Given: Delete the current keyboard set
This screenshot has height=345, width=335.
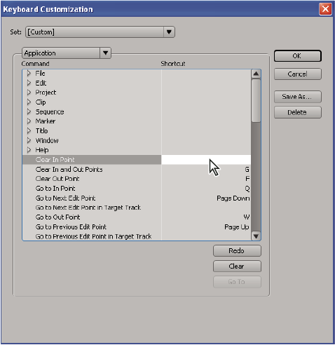Looking at the screenshot, I should pyautogui.click(x=298, y=112).
